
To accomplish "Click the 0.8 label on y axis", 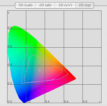I will 10,28.
